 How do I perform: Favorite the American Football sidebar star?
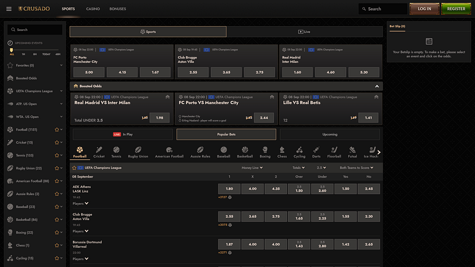click(x=57, y=181)
